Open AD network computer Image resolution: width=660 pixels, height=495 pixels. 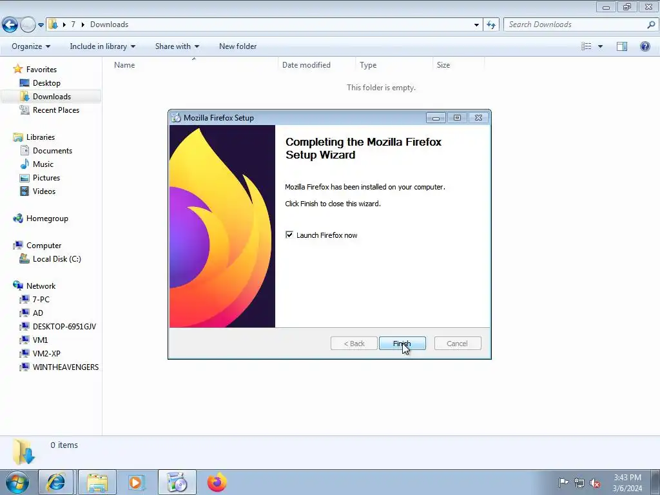tap(38, 313)
